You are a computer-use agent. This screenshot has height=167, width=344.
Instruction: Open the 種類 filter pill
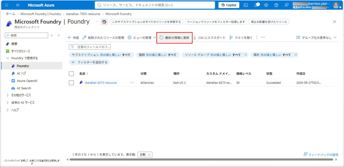click(158, 55)
